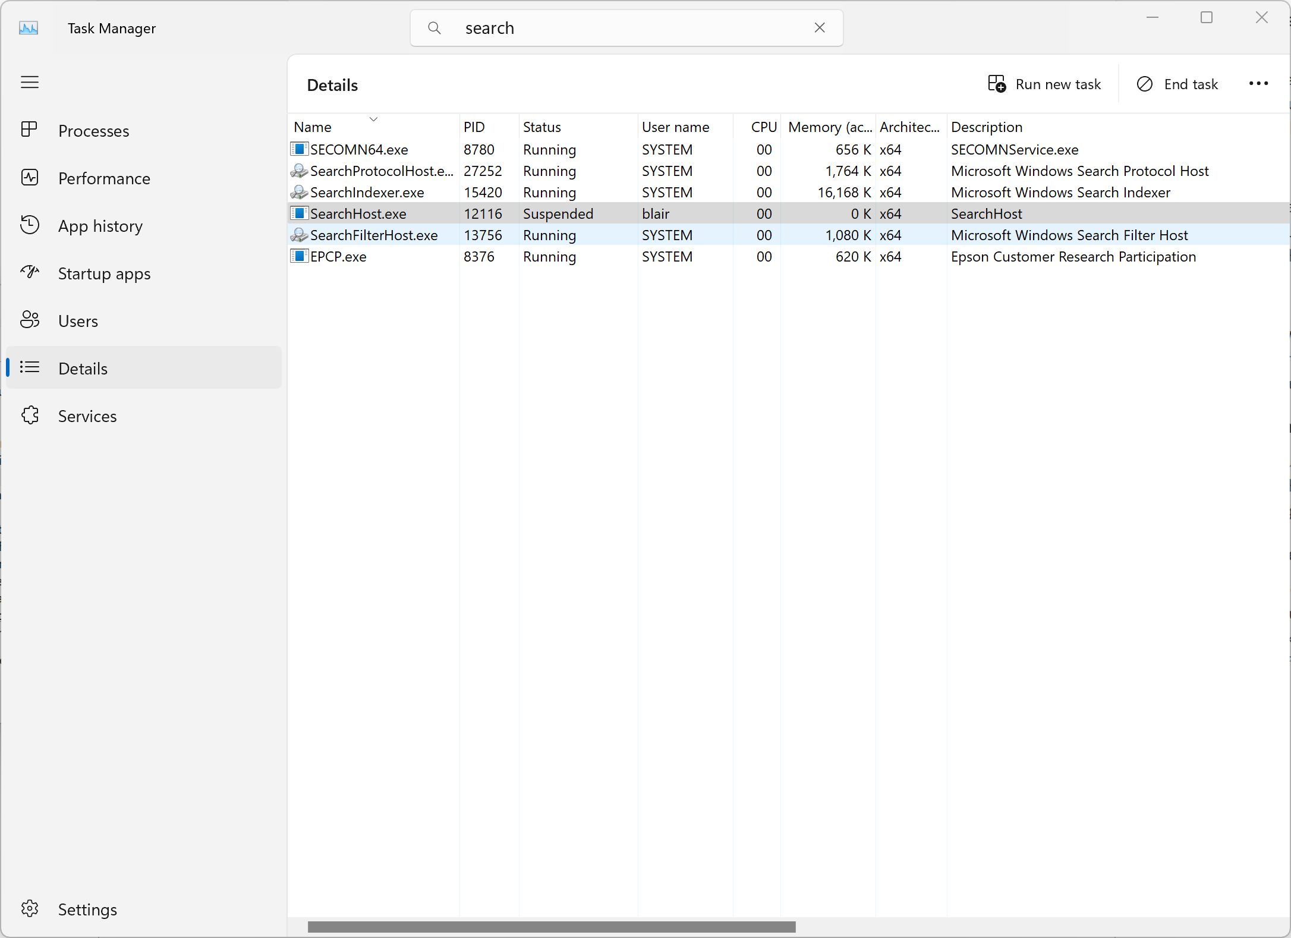Clear the search query with the X
The height and width of the screenshot is (938, 1291).
pos(820,27)
